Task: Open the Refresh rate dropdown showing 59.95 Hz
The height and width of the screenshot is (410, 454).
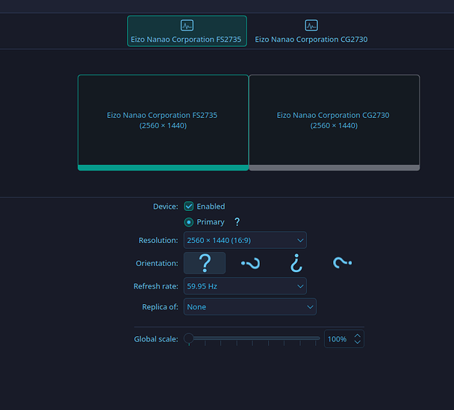Action: click(245, 286)
